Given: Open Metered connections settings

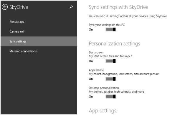Looking at the screenshot, I should pyautogui.click(x=39, y=51).
